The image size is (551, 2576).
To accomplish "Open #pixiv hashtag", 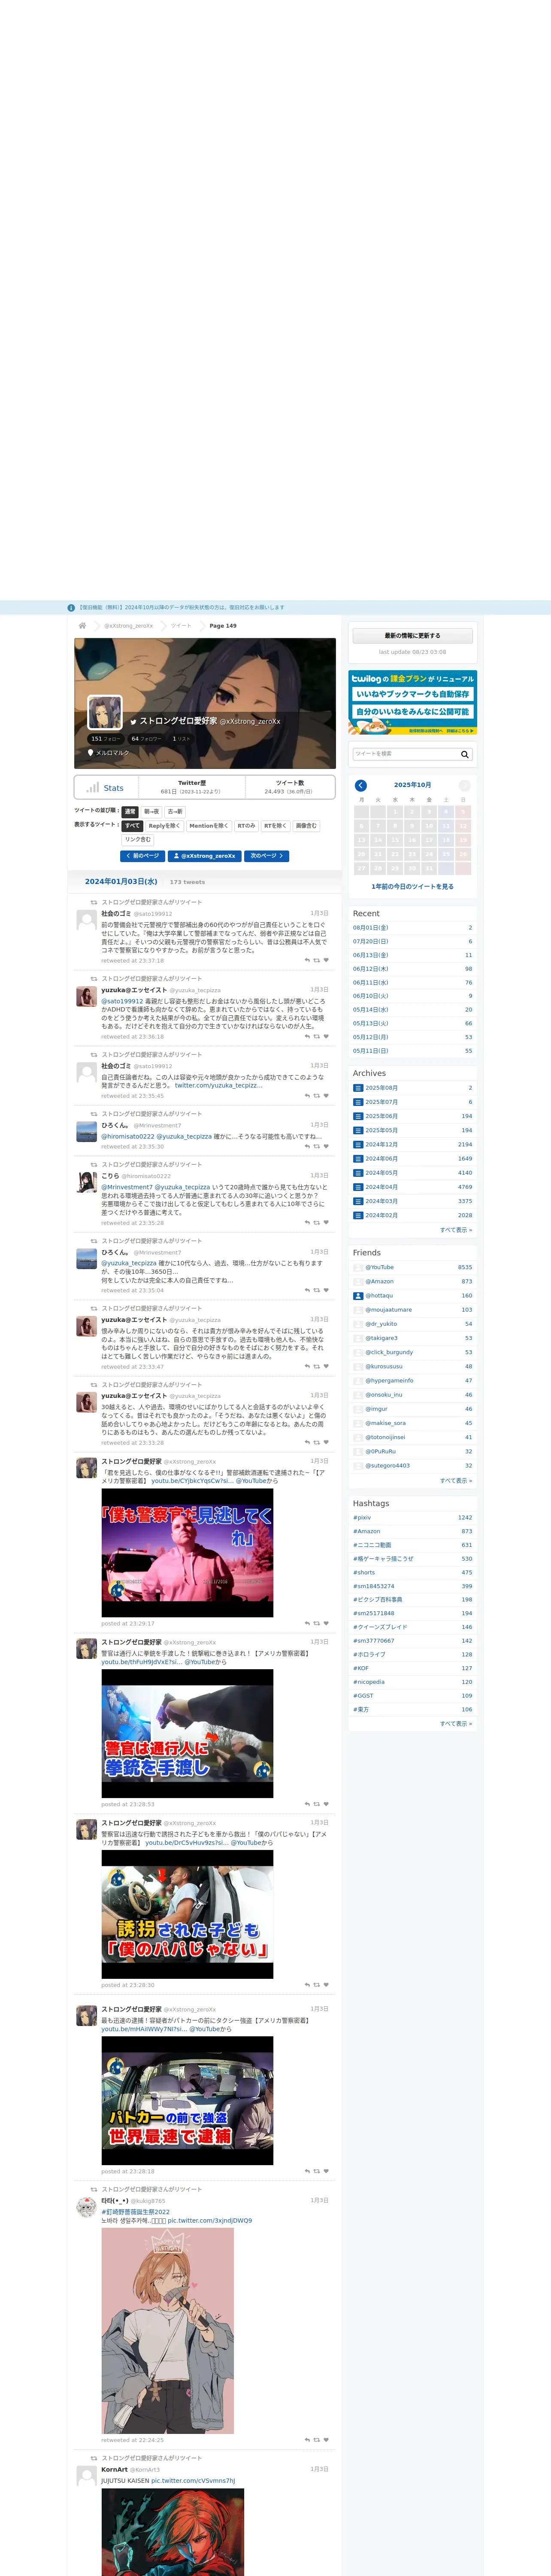I will (x=362, y=1518).
